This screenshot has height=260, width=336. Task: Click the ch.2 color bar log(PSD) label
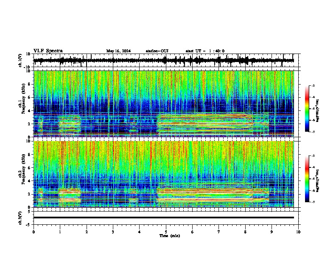coord(317,181)
